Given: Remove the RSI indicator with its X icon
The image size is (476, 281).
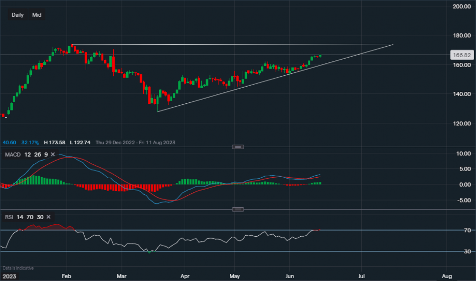Looking at the screenshot, I should click(49, 217).
